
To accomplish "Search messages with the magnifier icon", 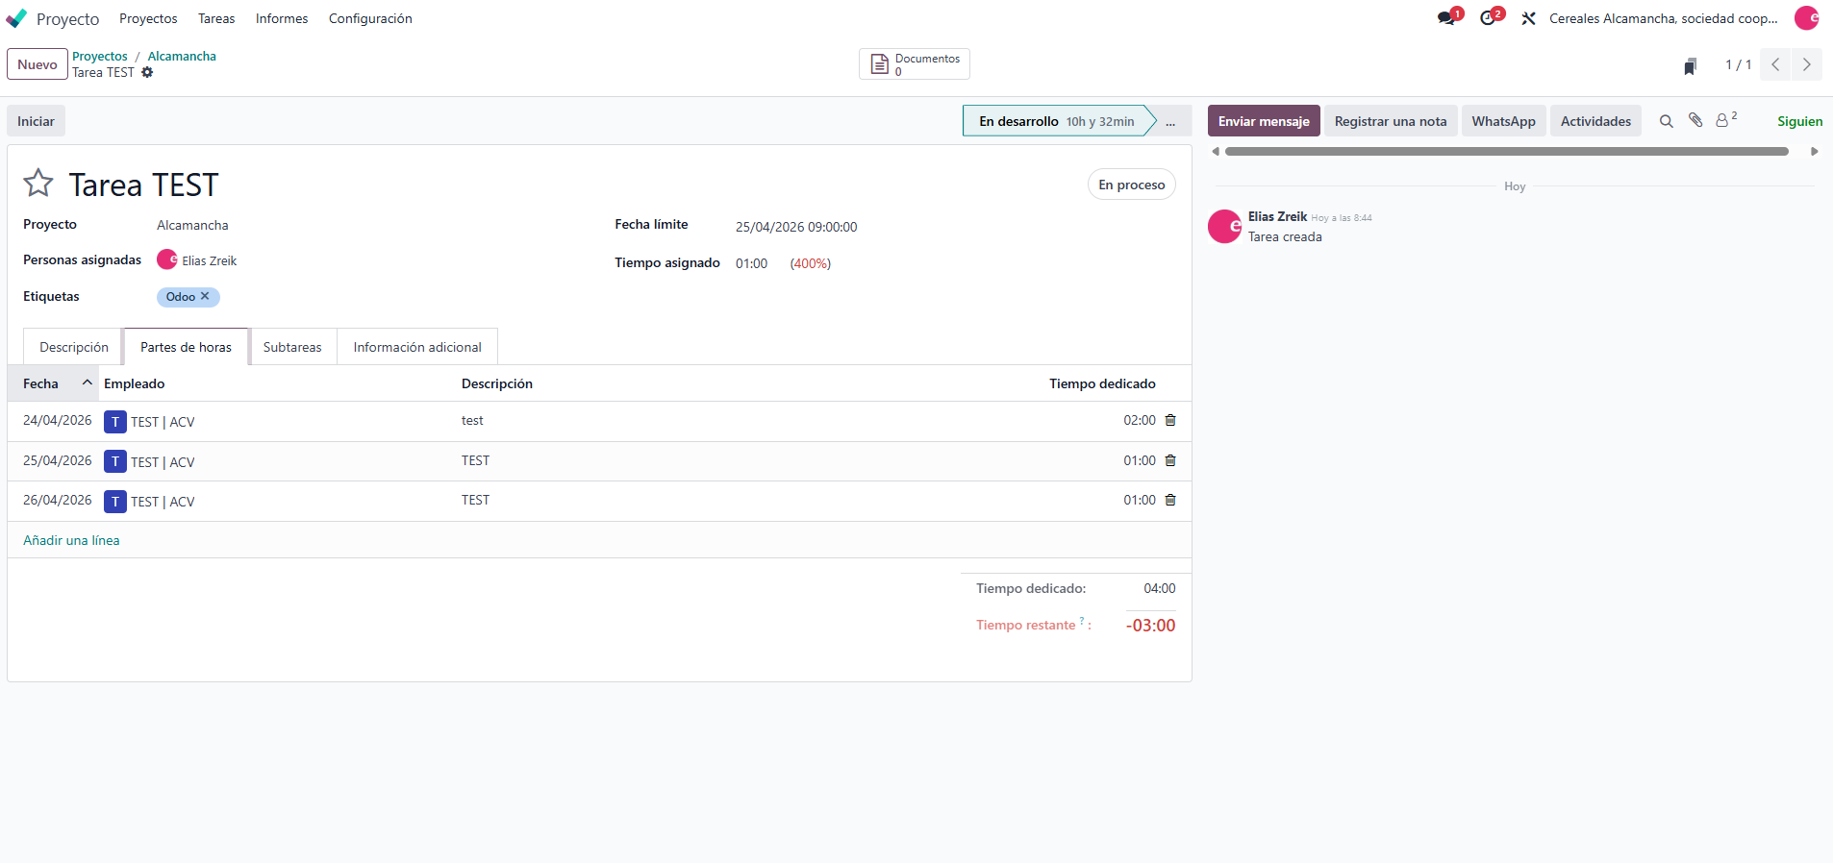I will (x=1667, y=121).
